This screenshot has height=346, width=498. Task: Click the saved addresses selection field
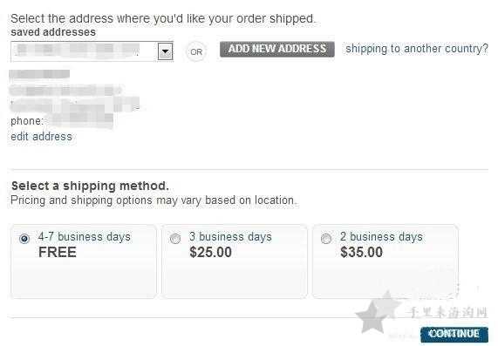click(x=92, y=51)
